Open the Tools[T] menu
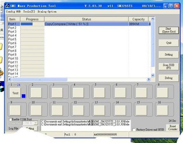The image size is (183, 143). coord(29,12)
